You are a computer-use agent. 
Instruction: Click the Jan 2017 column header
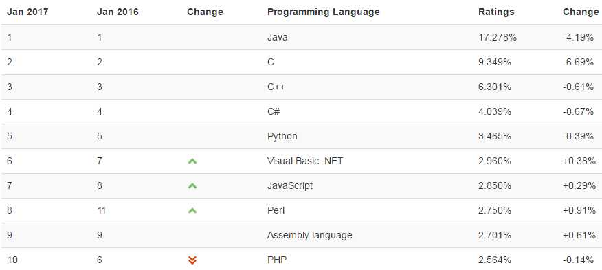tap(27, 12)
